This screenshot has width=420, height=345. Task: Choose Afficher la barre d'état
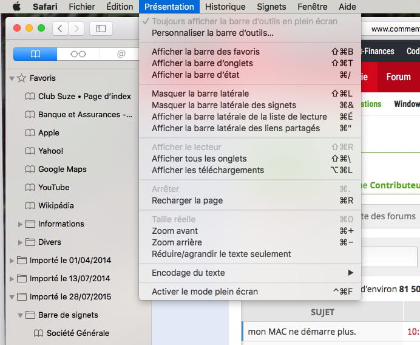point(250,75)
